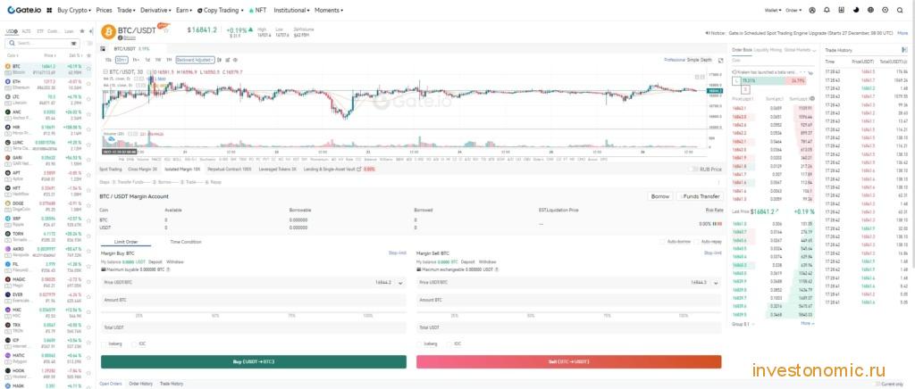This screenshot has width=915, height=389.
Task: Click the green Buy (USDT→BTC) button
Action: coord(253,362)
